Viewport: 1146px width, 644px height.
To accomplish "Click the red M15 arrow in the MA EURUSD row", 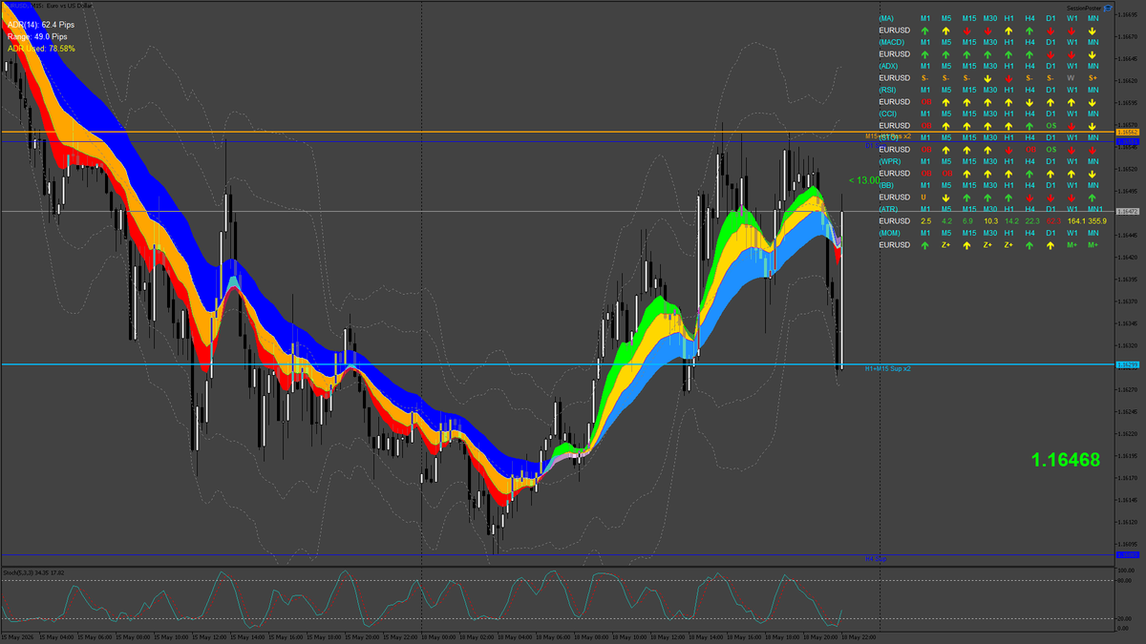I will [x=967, y=31].
